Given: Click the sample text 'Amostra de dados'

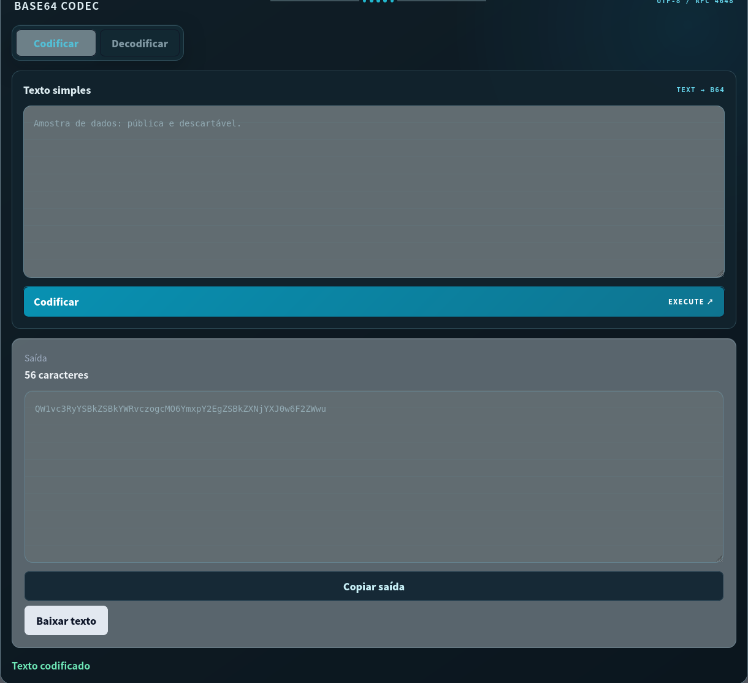Looking at the screenshot, I should click(75, 123).
